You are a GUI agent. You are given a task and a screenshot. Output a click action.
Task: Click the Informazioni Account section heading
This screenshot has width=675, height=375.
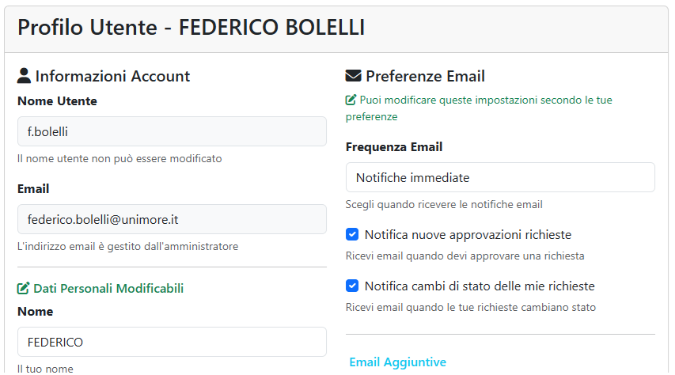pos(112,76)
